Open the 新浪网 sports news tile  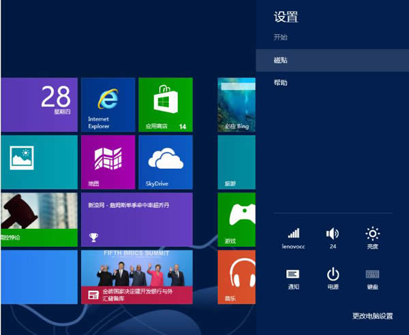(x=137, y=220)
